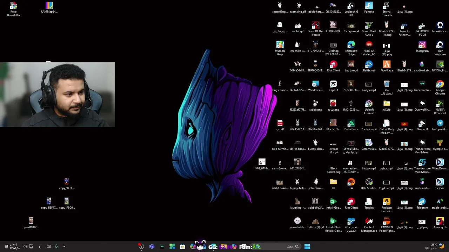Select the RDR2 AR Installer icon
Viewport: 449px width, 252px height.
click(x=369, y=48)
